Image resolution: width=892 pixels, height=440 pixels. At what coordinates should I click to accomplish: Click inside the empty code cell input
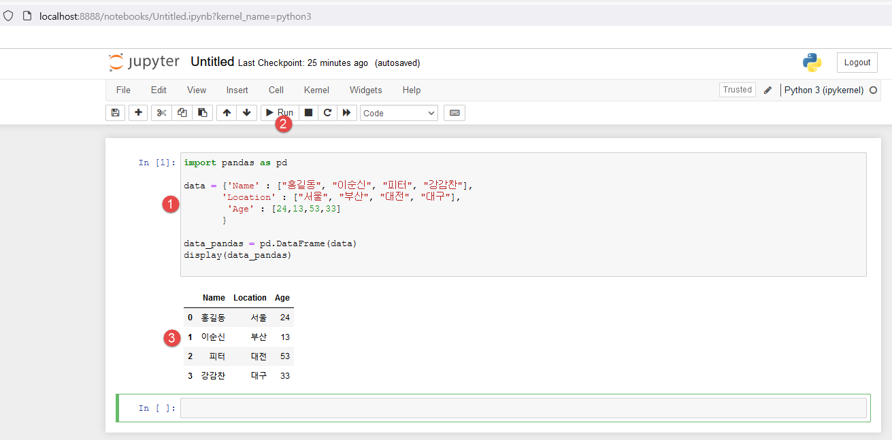coord(523,408)
